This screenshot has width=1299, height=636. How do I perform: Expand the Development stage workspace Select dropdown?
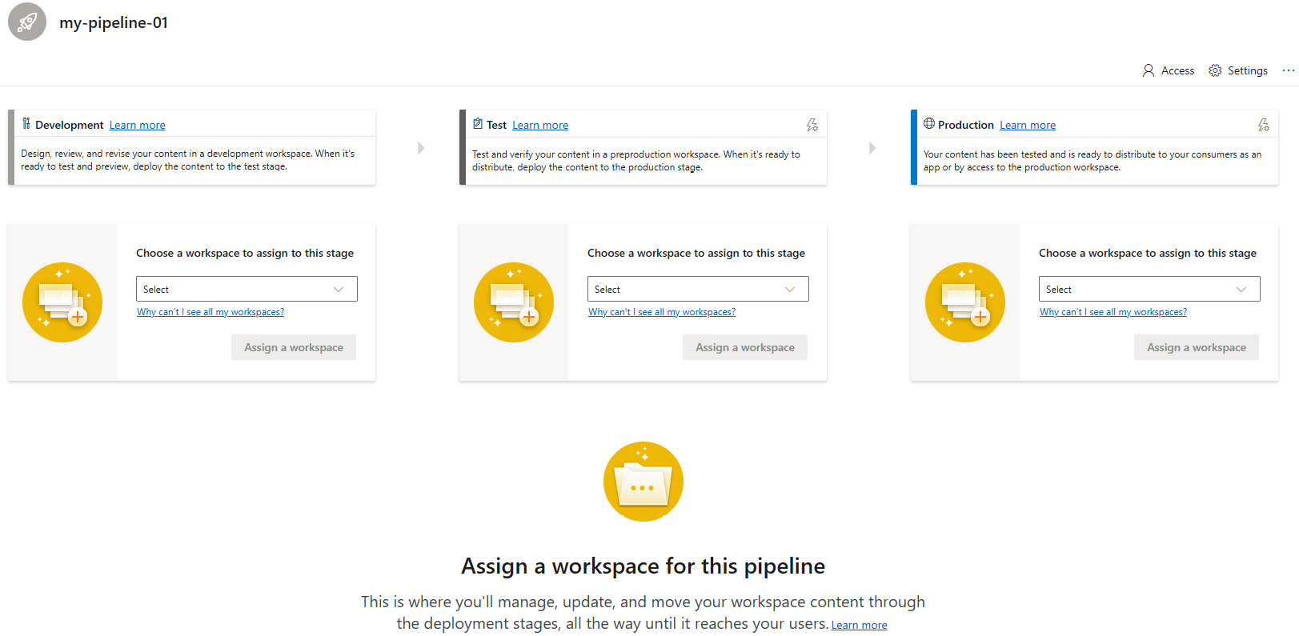point(247,289)
